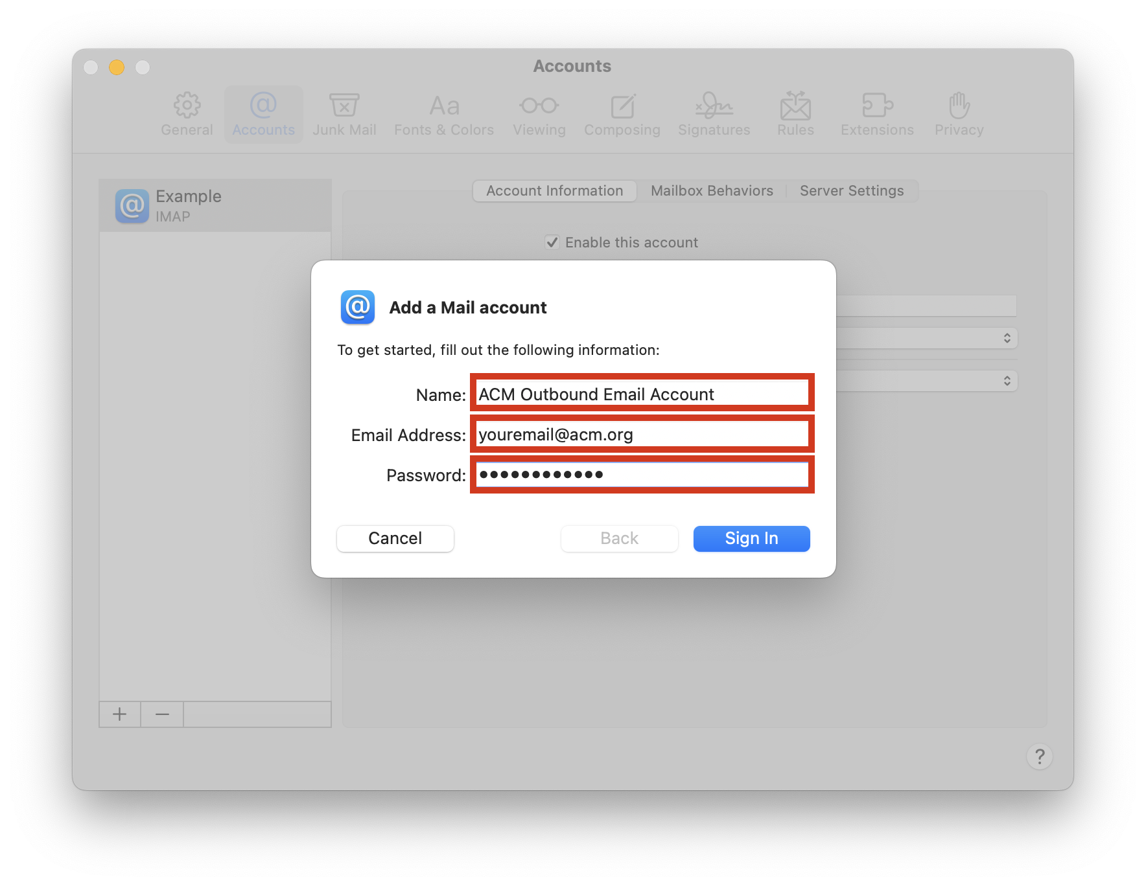Open the Viewing preferences pane
Viewport: 1146px width, 886px height.
tap(539, 115)
